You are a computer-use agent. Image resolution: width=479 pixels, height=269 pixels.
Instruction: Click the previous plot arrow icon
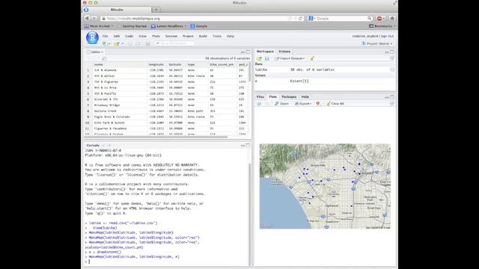(259, 104)
